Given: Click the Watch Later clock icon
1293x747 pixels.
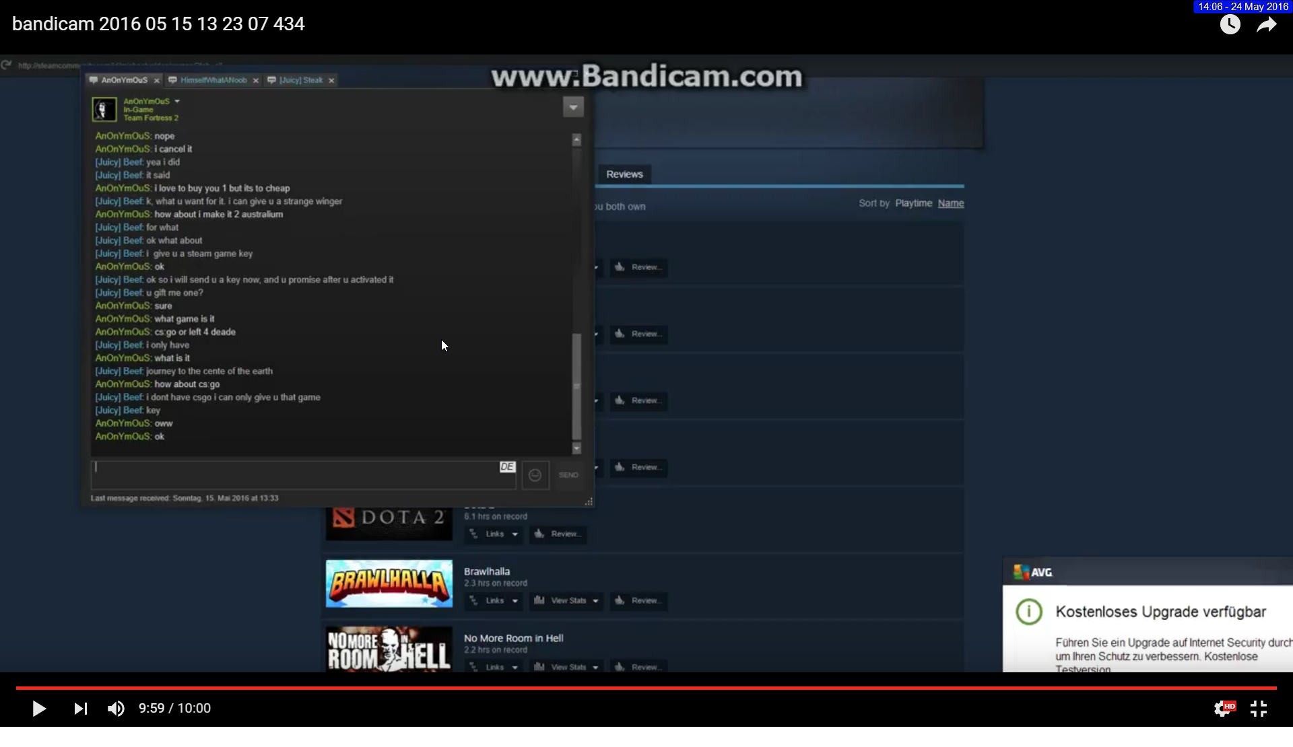Looking at the screenshot, I should tap(1230, 25).
